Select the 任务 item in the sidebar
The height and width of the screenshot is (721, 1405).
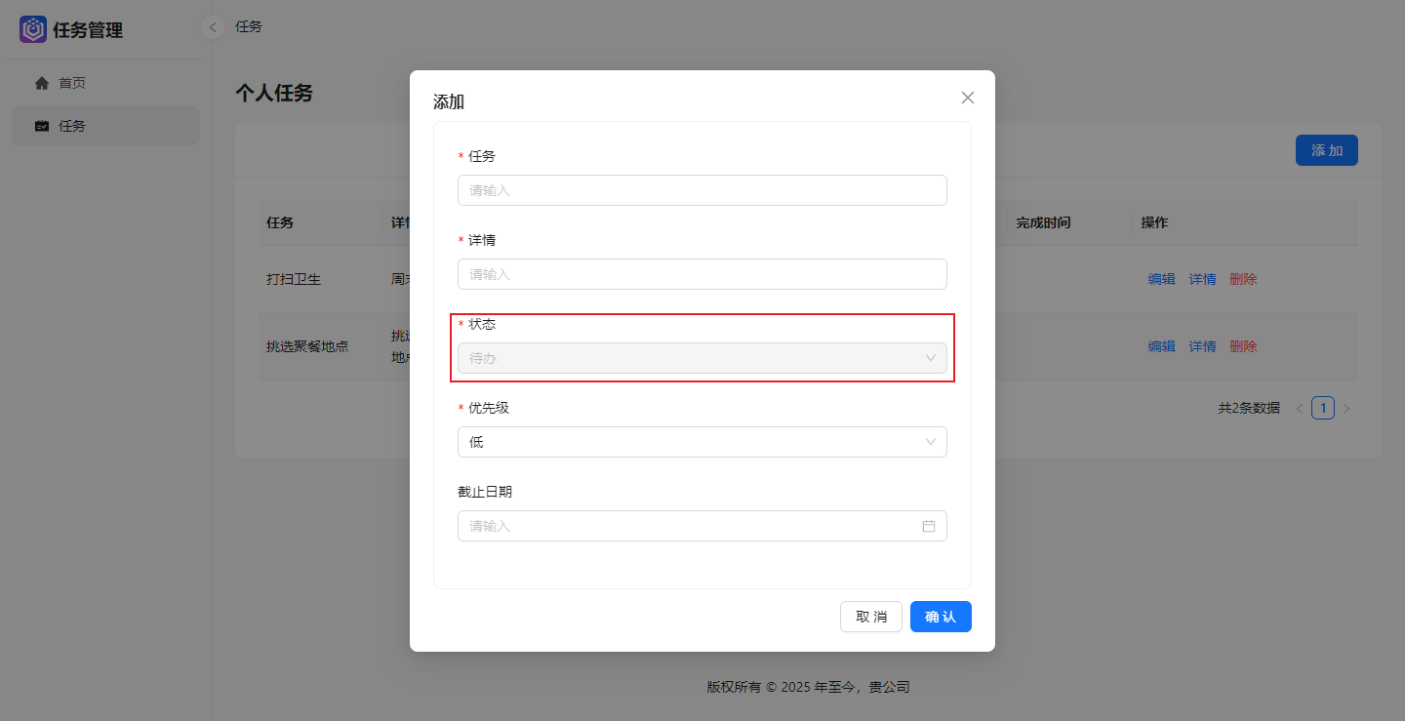(73, 125)
